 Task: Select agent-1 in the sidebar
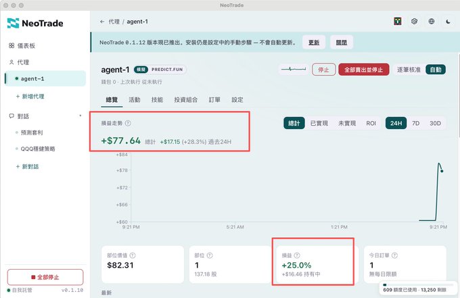[x=45, y=78]
